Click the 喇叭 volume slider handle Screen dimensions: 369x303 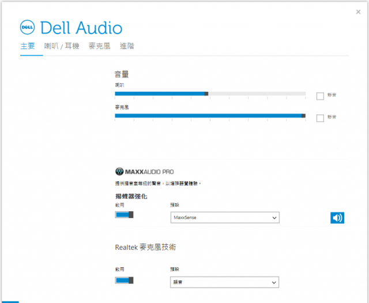pos(206,93)
